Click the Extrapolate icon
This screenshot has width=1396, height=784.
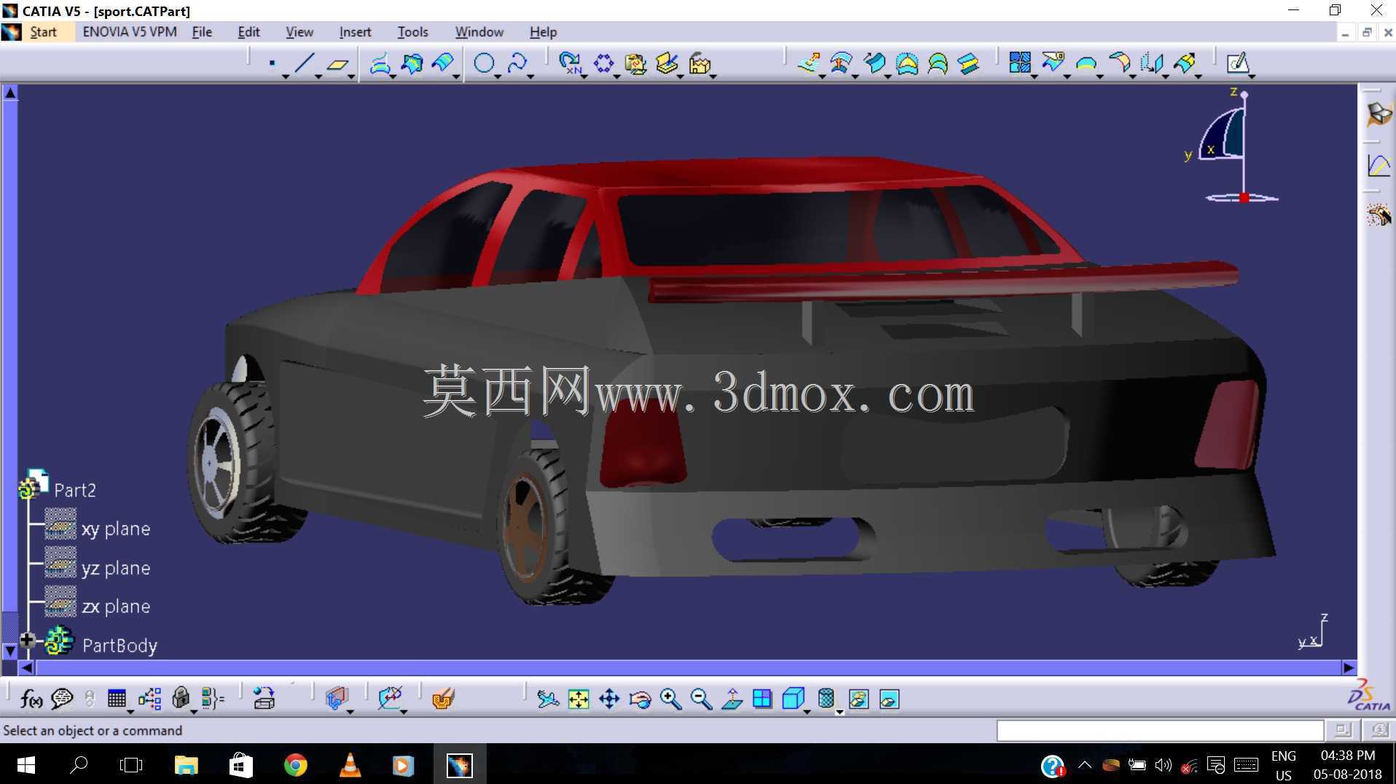[1185, 63]
